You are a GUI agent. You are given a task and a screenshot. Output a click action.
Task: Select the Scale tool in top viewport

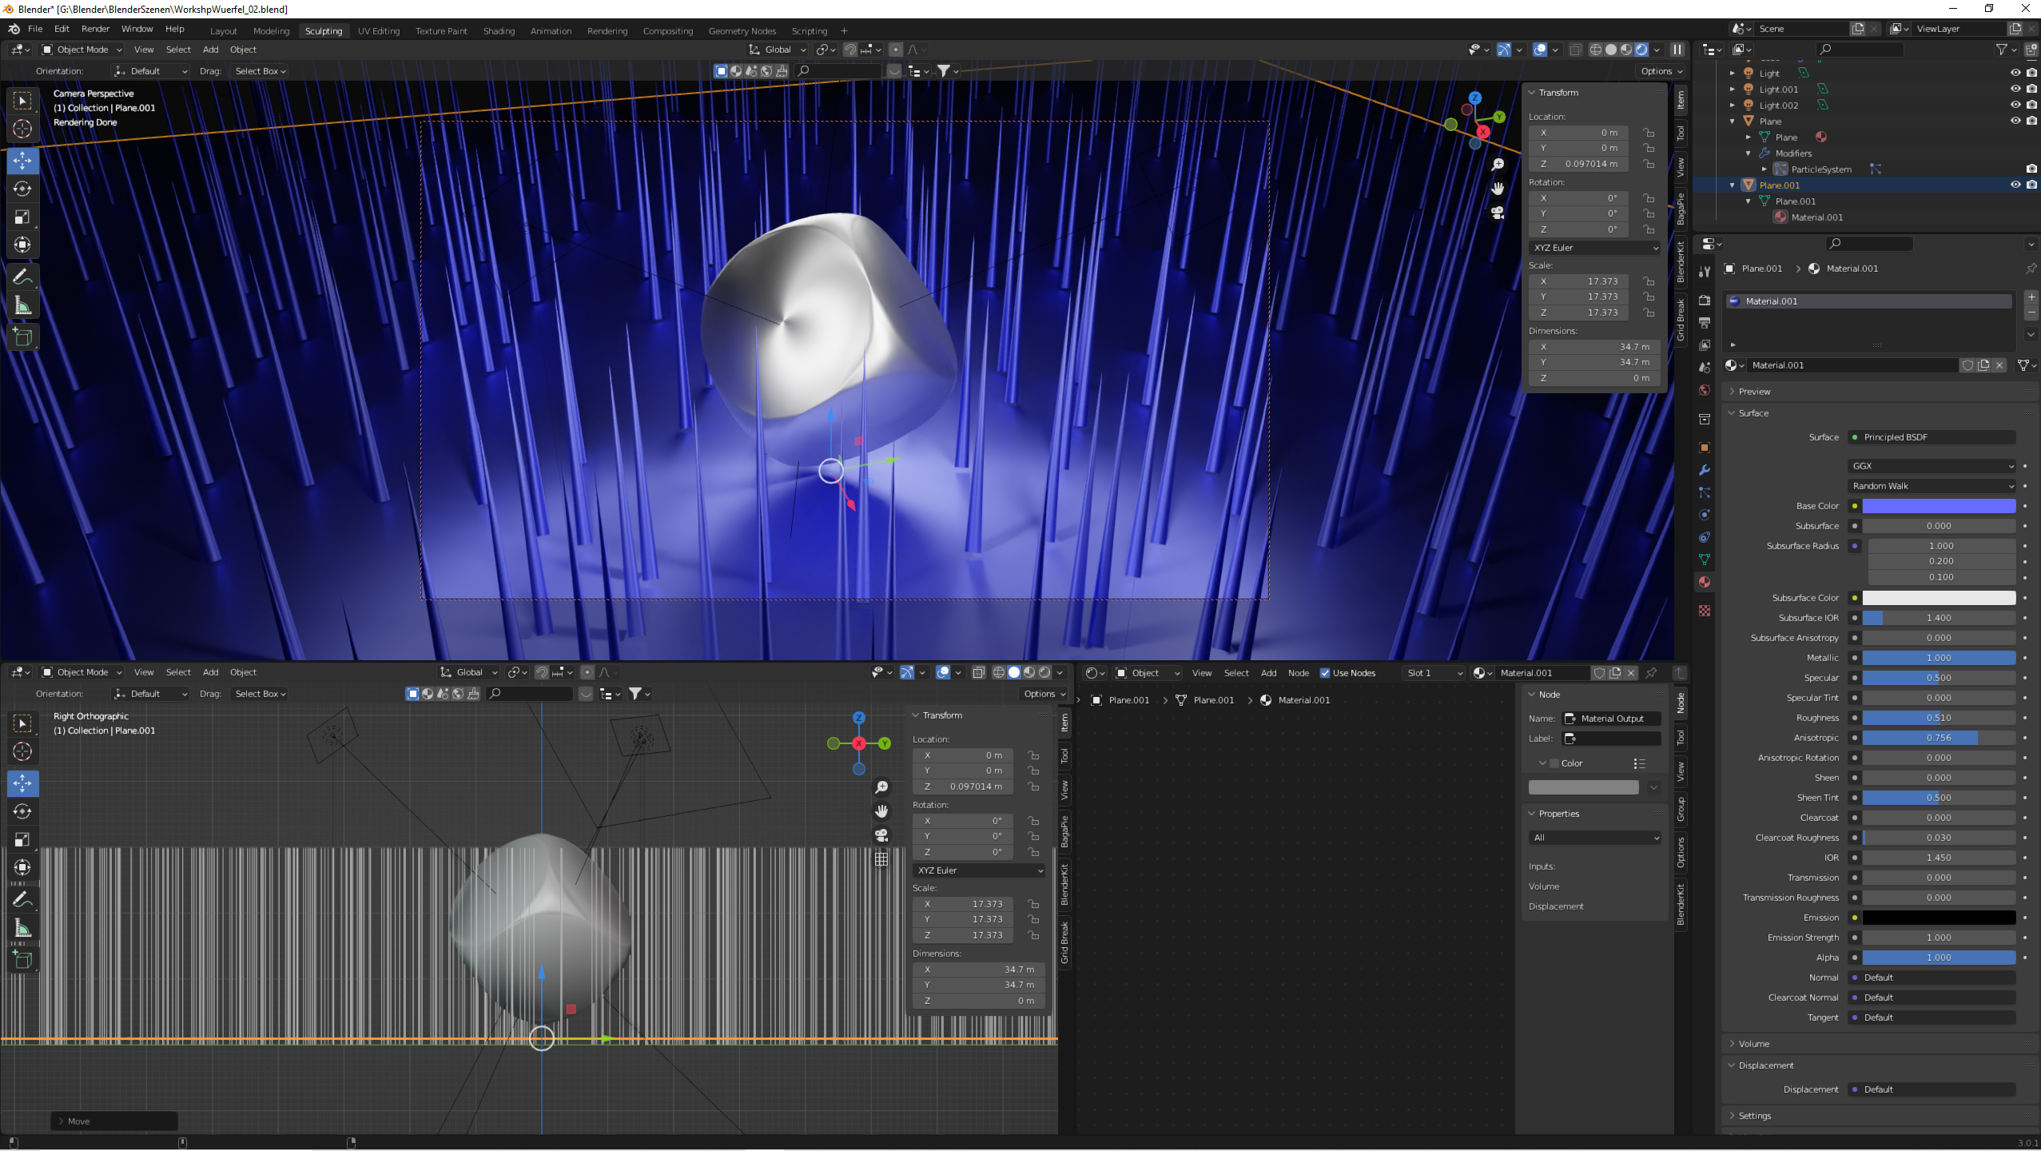pyautogui.click(x=22, y=217)
